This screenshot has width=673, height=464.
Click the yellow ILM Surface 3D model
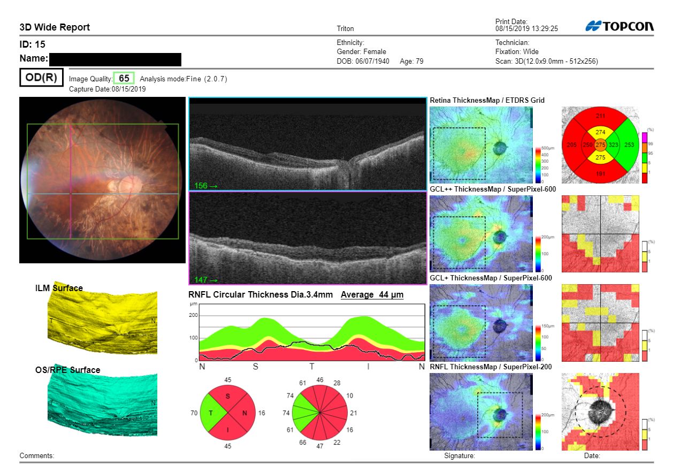click(x=102, y=322)
